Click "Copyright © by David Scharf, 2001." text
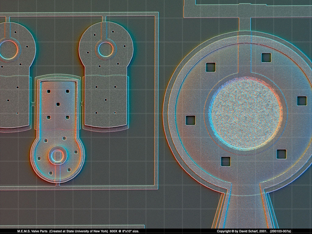 (x=242, y=231)
